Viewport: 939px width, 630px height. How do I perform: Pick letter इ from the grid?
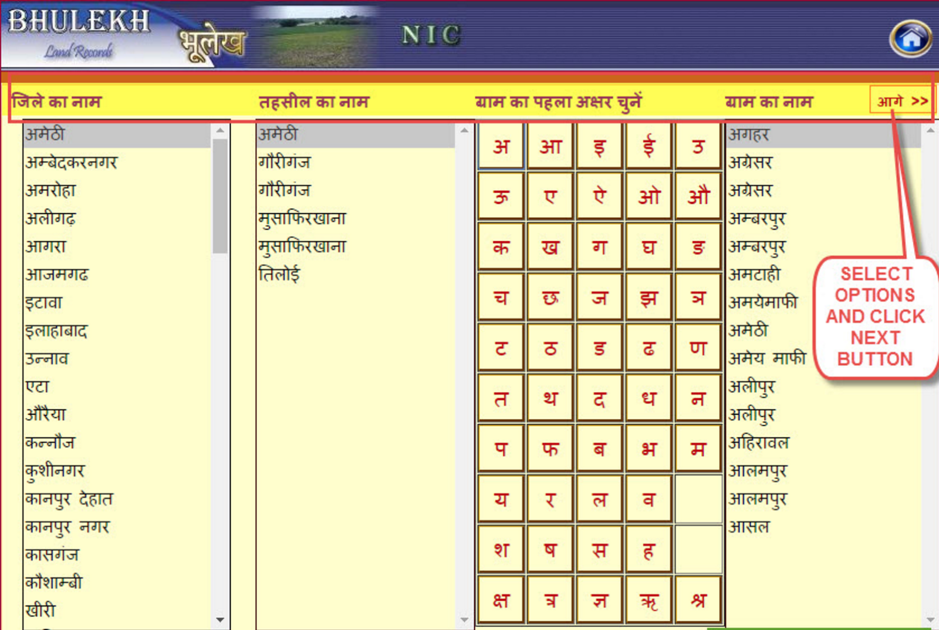tap(599, 146)
